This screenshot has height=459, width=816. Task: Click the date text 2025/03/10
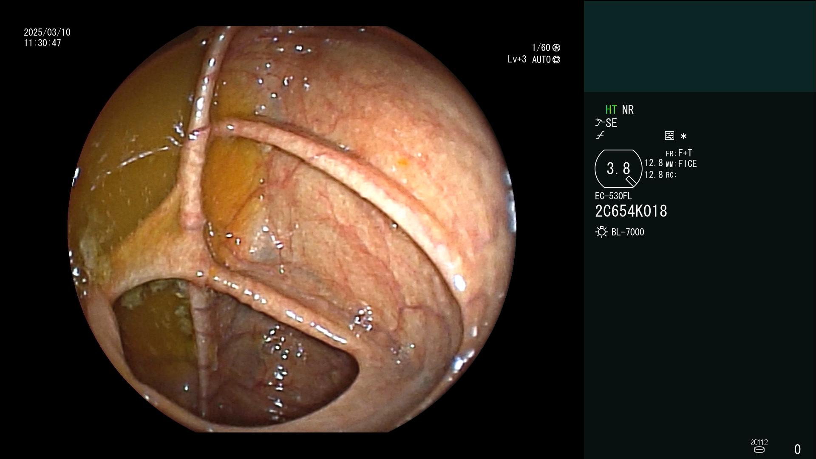[x=47, y=32]
